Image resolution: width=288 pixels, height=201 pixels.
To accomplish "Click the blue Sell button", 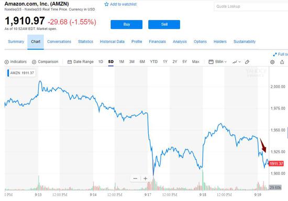I will (x=164, y=25).
